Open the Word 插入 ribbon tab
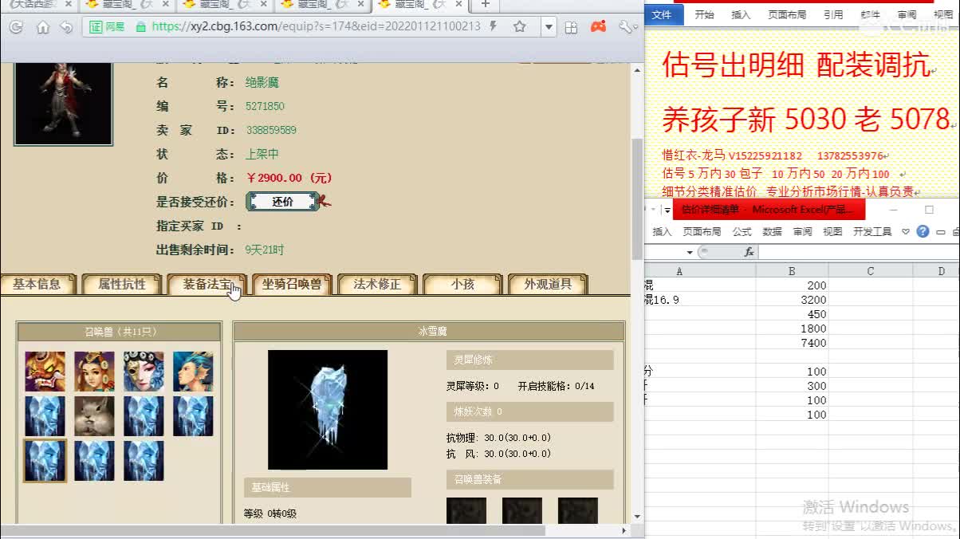This screenshot has width=960, height=539. tap(741, 14)
